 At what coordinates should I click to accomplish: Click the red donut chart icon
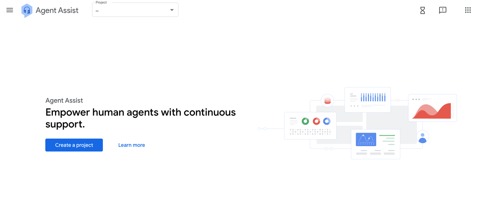[x=317, y=121]
